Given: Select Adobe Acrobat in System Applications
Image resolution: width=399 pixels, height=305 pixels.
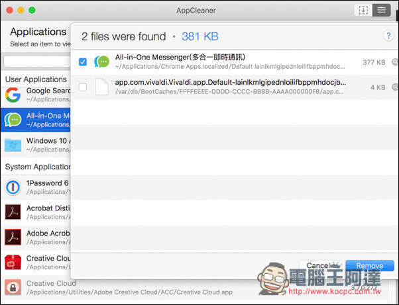Looking at the screenshot, I should pos(36,238).
